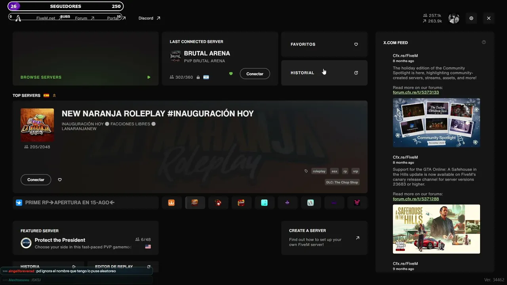The width and height of the screenshot is (507, 285).
Task: Click the blue star next to Prime RP
Action: pos(19,203)
